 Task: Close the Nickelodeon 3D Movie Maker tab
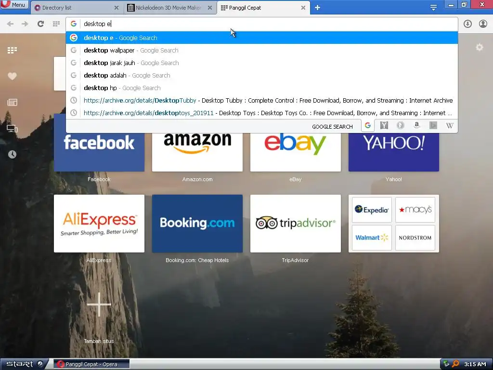pyautogui.click(x=210, y=8)
